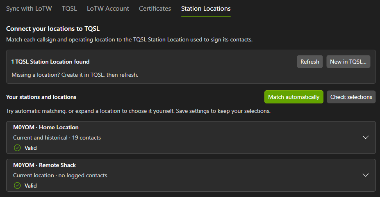The height and width of the screenshot is (197, 380).
Task: Click Check selections button
Action: coord(351,97)
